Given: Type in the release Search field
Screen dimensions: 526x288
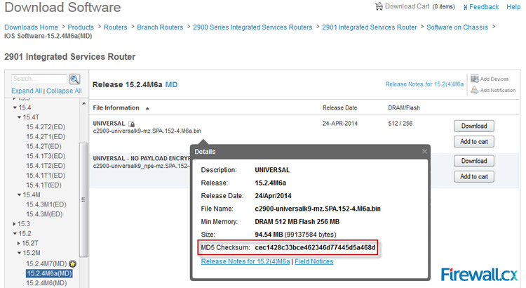Looking at the screenshot, I should 39,79.
